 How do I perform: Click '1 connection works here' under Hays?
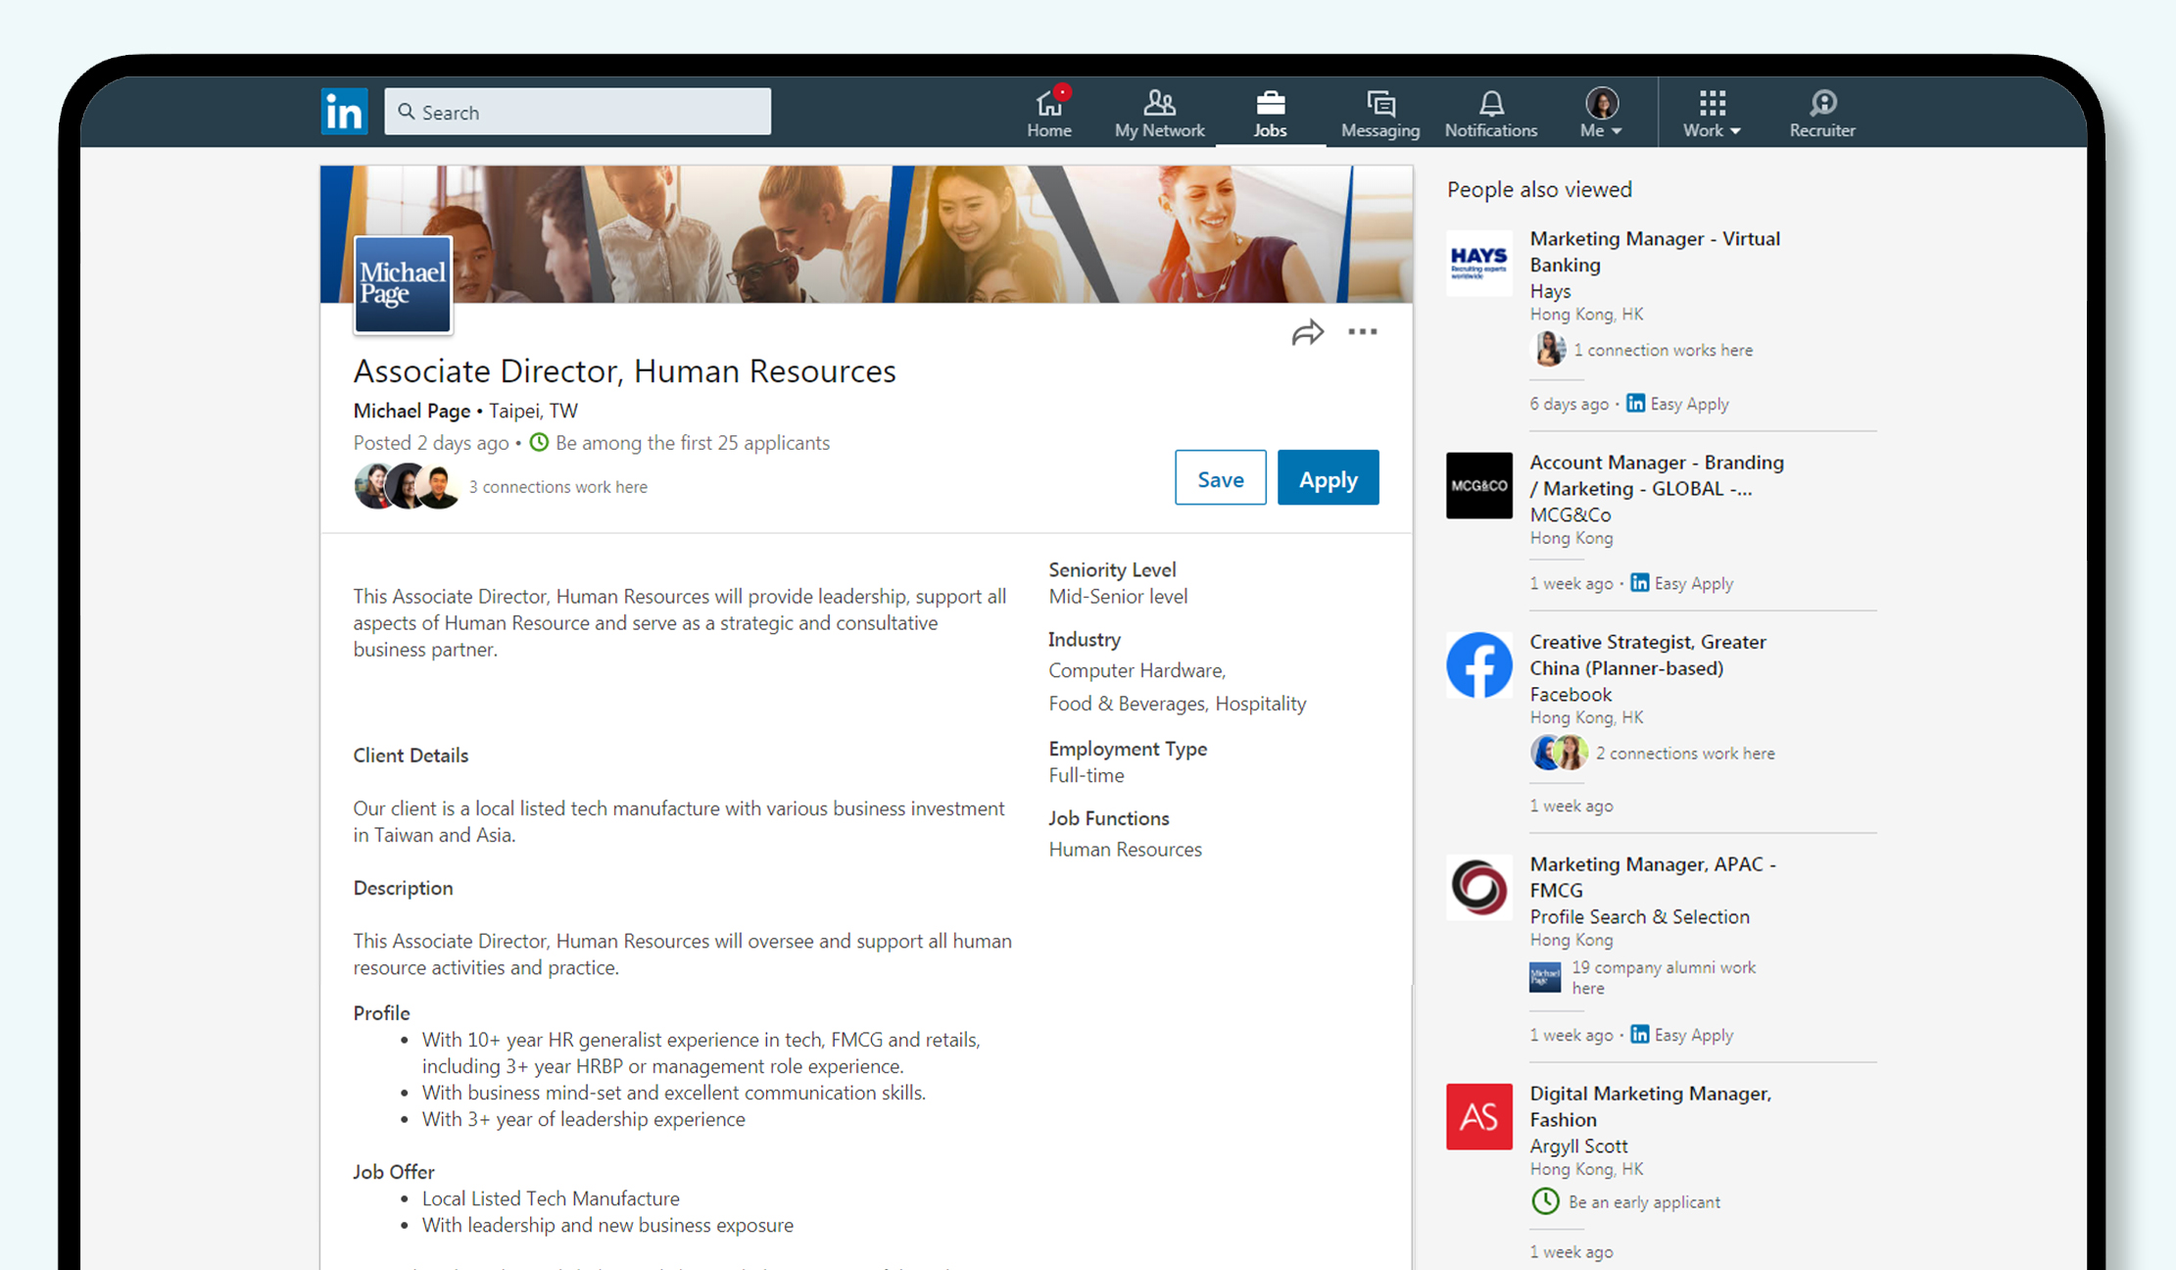pos(1663,350)
